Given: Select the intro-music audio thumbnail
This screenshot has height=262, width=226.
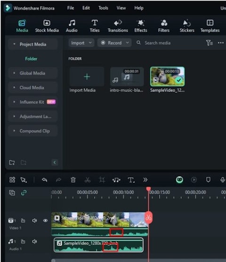Looking at the screenshot, I should tap(127, 77).
